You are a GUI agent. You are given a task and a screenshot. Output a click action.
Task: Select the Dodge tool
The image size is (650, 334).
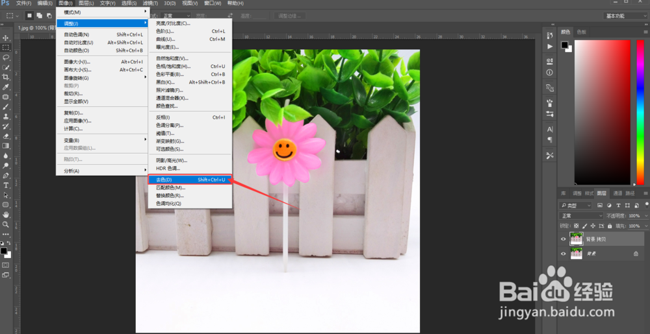point(6,166)
